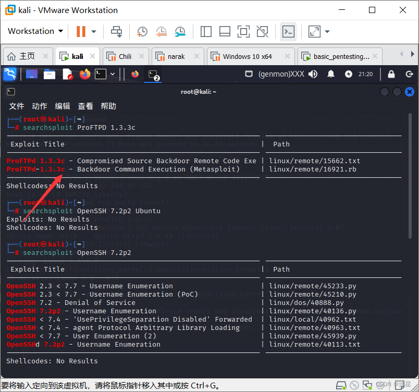Switch to the kali VM tab
The image size is (419, 392).
77,56
